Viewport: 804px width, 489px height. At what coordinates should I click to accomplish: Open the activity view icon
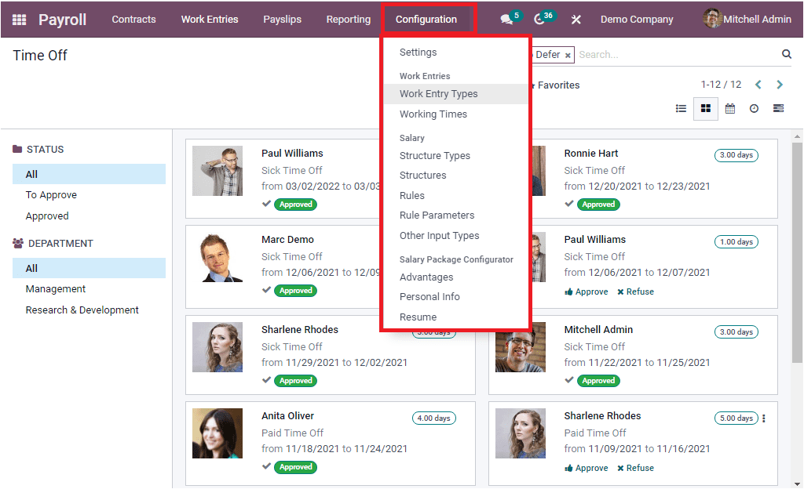(754, 108)
